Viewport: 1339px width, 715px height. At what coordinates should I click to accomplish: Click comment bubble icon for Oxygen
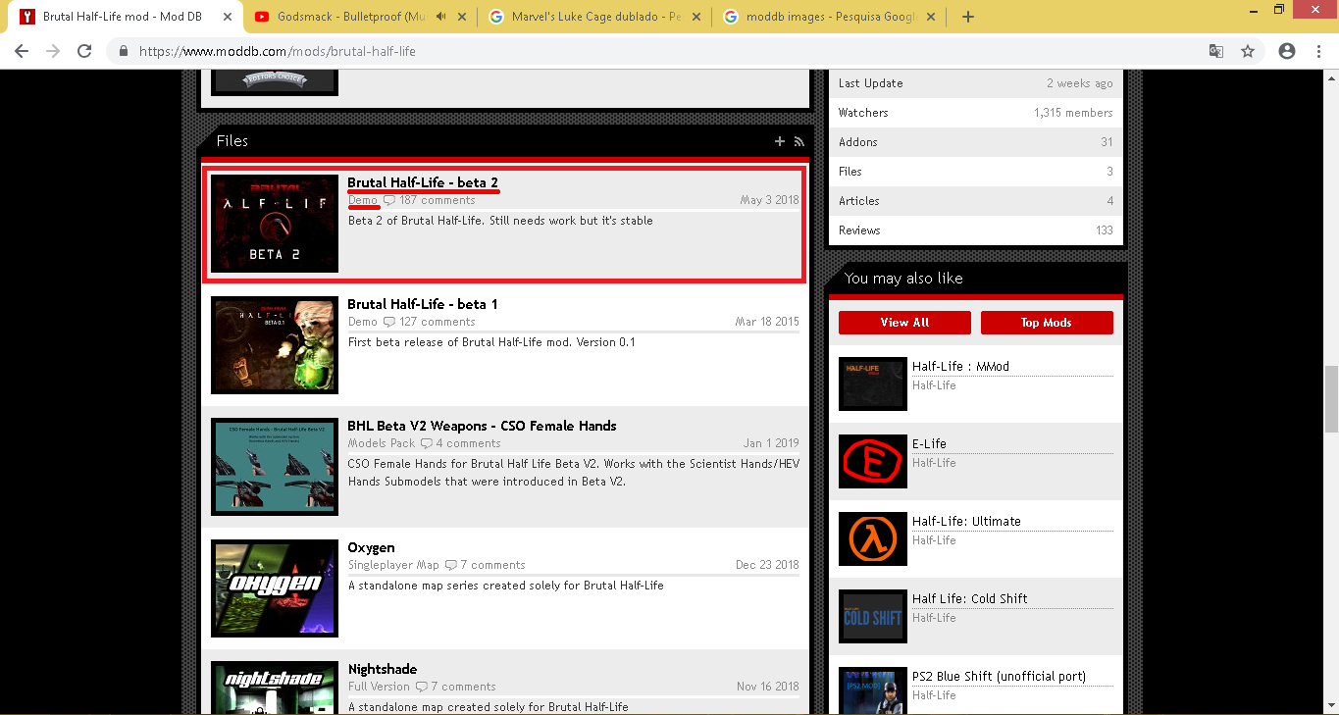click(451, 565)
